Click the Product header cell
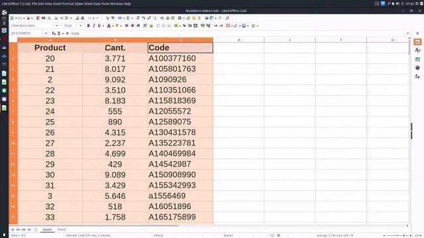Viewport: 424px width, 238px height. (x=50, y=48)
